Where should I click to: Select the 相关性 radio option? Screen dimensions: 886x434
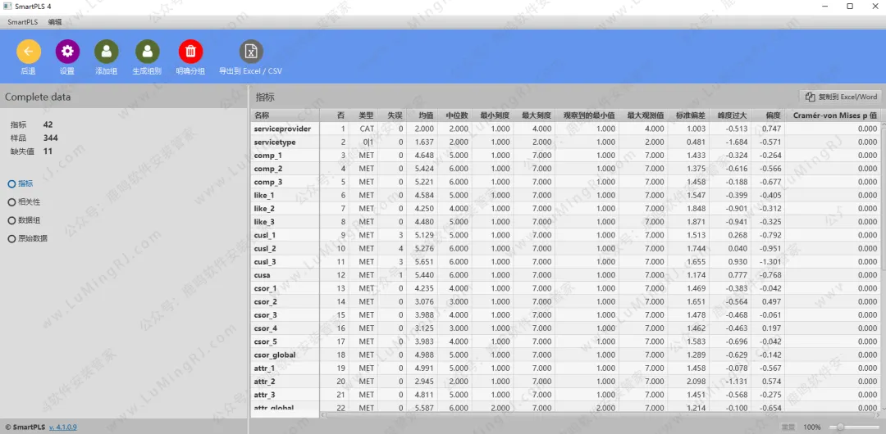click(11, 202)
